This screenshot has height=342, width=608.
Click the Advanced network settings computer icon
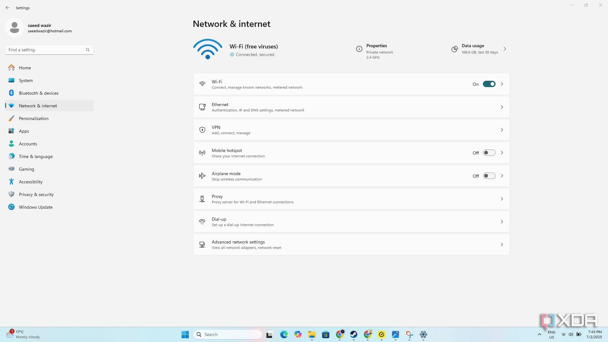coord(202,244)
